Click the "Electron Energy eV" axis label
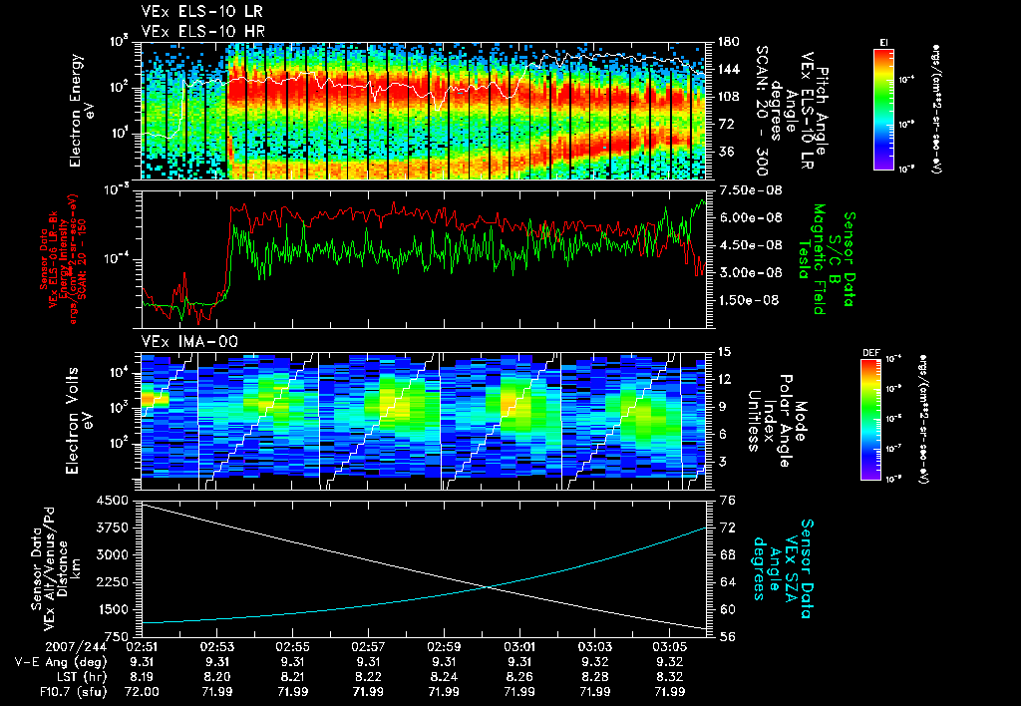 pyautogui.click(x=82, y=111)
